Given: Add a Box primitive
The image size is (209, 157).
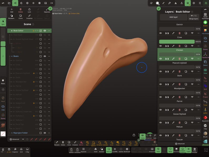Looking at the screenshot, I should pyautogui.click(x=87, y=143).
